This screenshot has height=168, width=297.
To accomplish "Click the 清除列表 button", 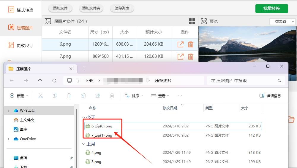I will point(122,8).
